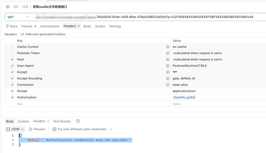Click the info icon on Cache-Control row
This screenshot has width=266, height=153.
[x=168, y=47]
